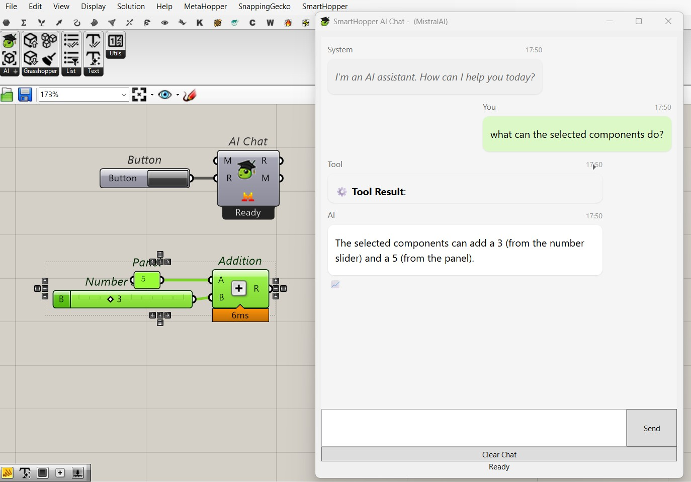Pick the list with checkmarks icon

[x=71, y=41]
